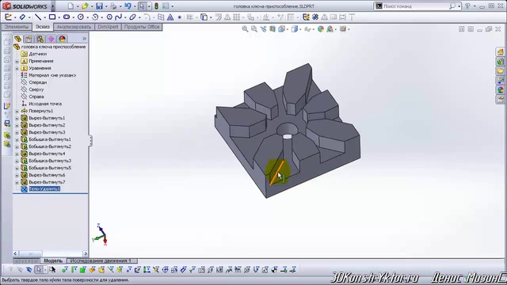Expand the Уравнения tree node
Image resolution: width=507 pixels, height=285 pixels.
17,68
